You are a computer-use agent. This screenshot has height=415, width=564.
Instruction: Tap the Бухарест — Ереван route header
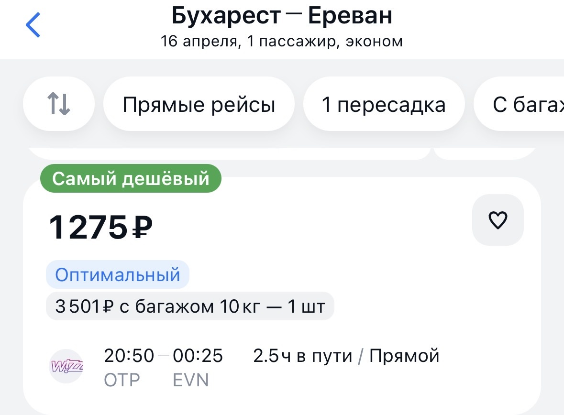click(282, 15)
